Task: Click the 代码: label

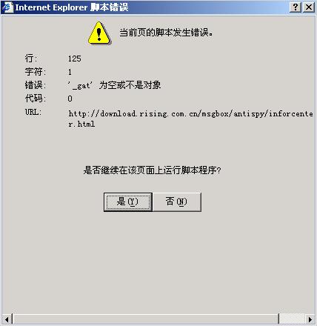Action: point(36,99)
